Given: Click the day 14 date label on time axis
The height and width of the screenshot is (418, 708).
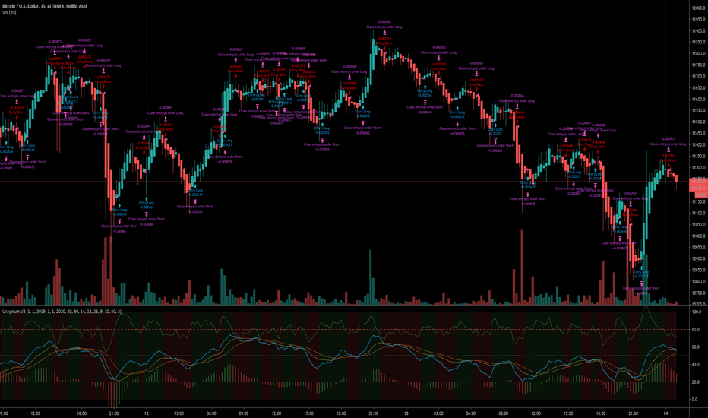Looking at the screenshot, I should (x=665, y=413).
